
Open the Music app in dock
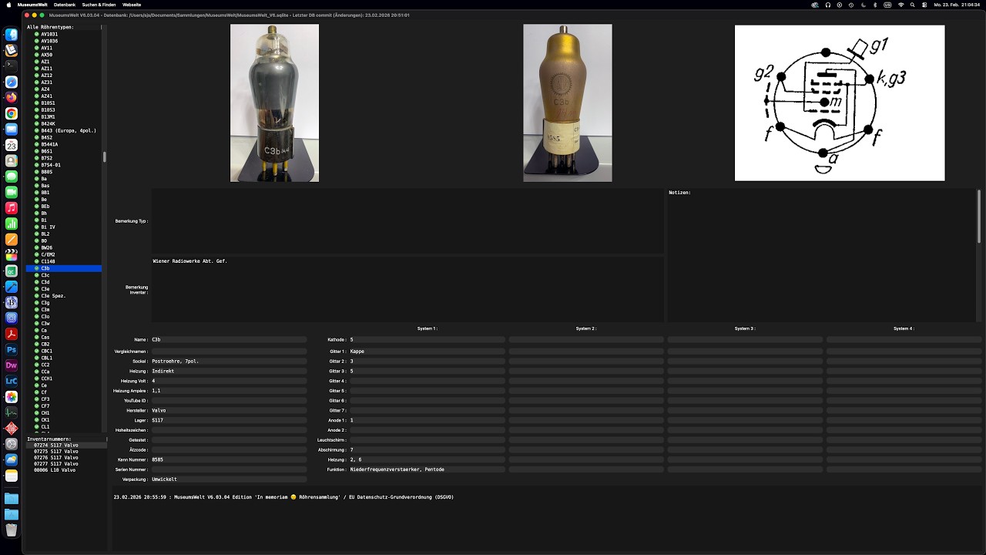[x=12, y=208]
